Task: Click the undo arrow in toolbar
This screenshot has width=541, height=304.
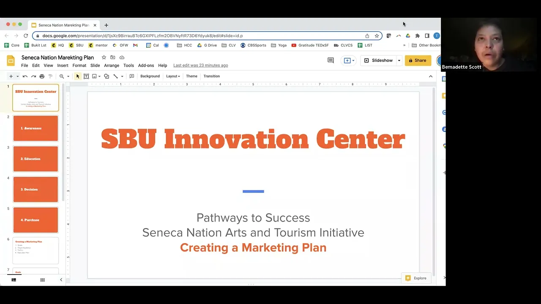Action: point(25,76)
